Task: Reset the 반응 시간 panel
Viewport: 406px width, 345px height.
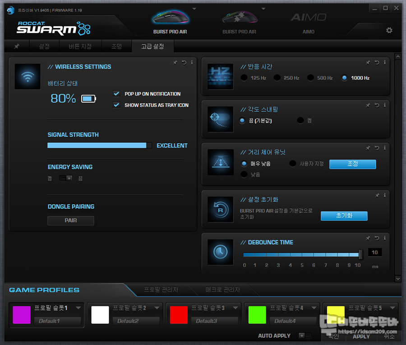Action: click(377, 63)
